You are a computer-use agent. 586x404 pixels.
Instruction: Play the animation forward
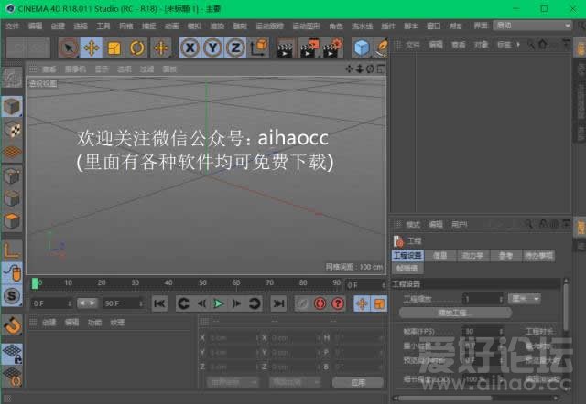tap(218, 303)
